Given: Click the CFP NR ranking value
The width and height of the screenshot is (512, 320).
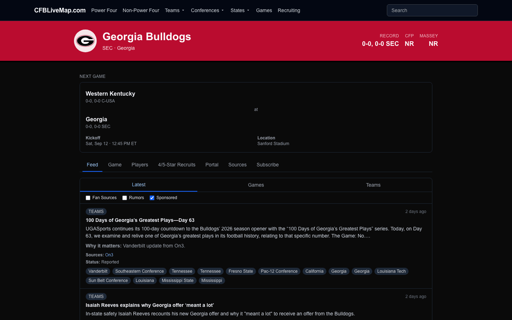Looking at the screenshot, I should (409, 44).
